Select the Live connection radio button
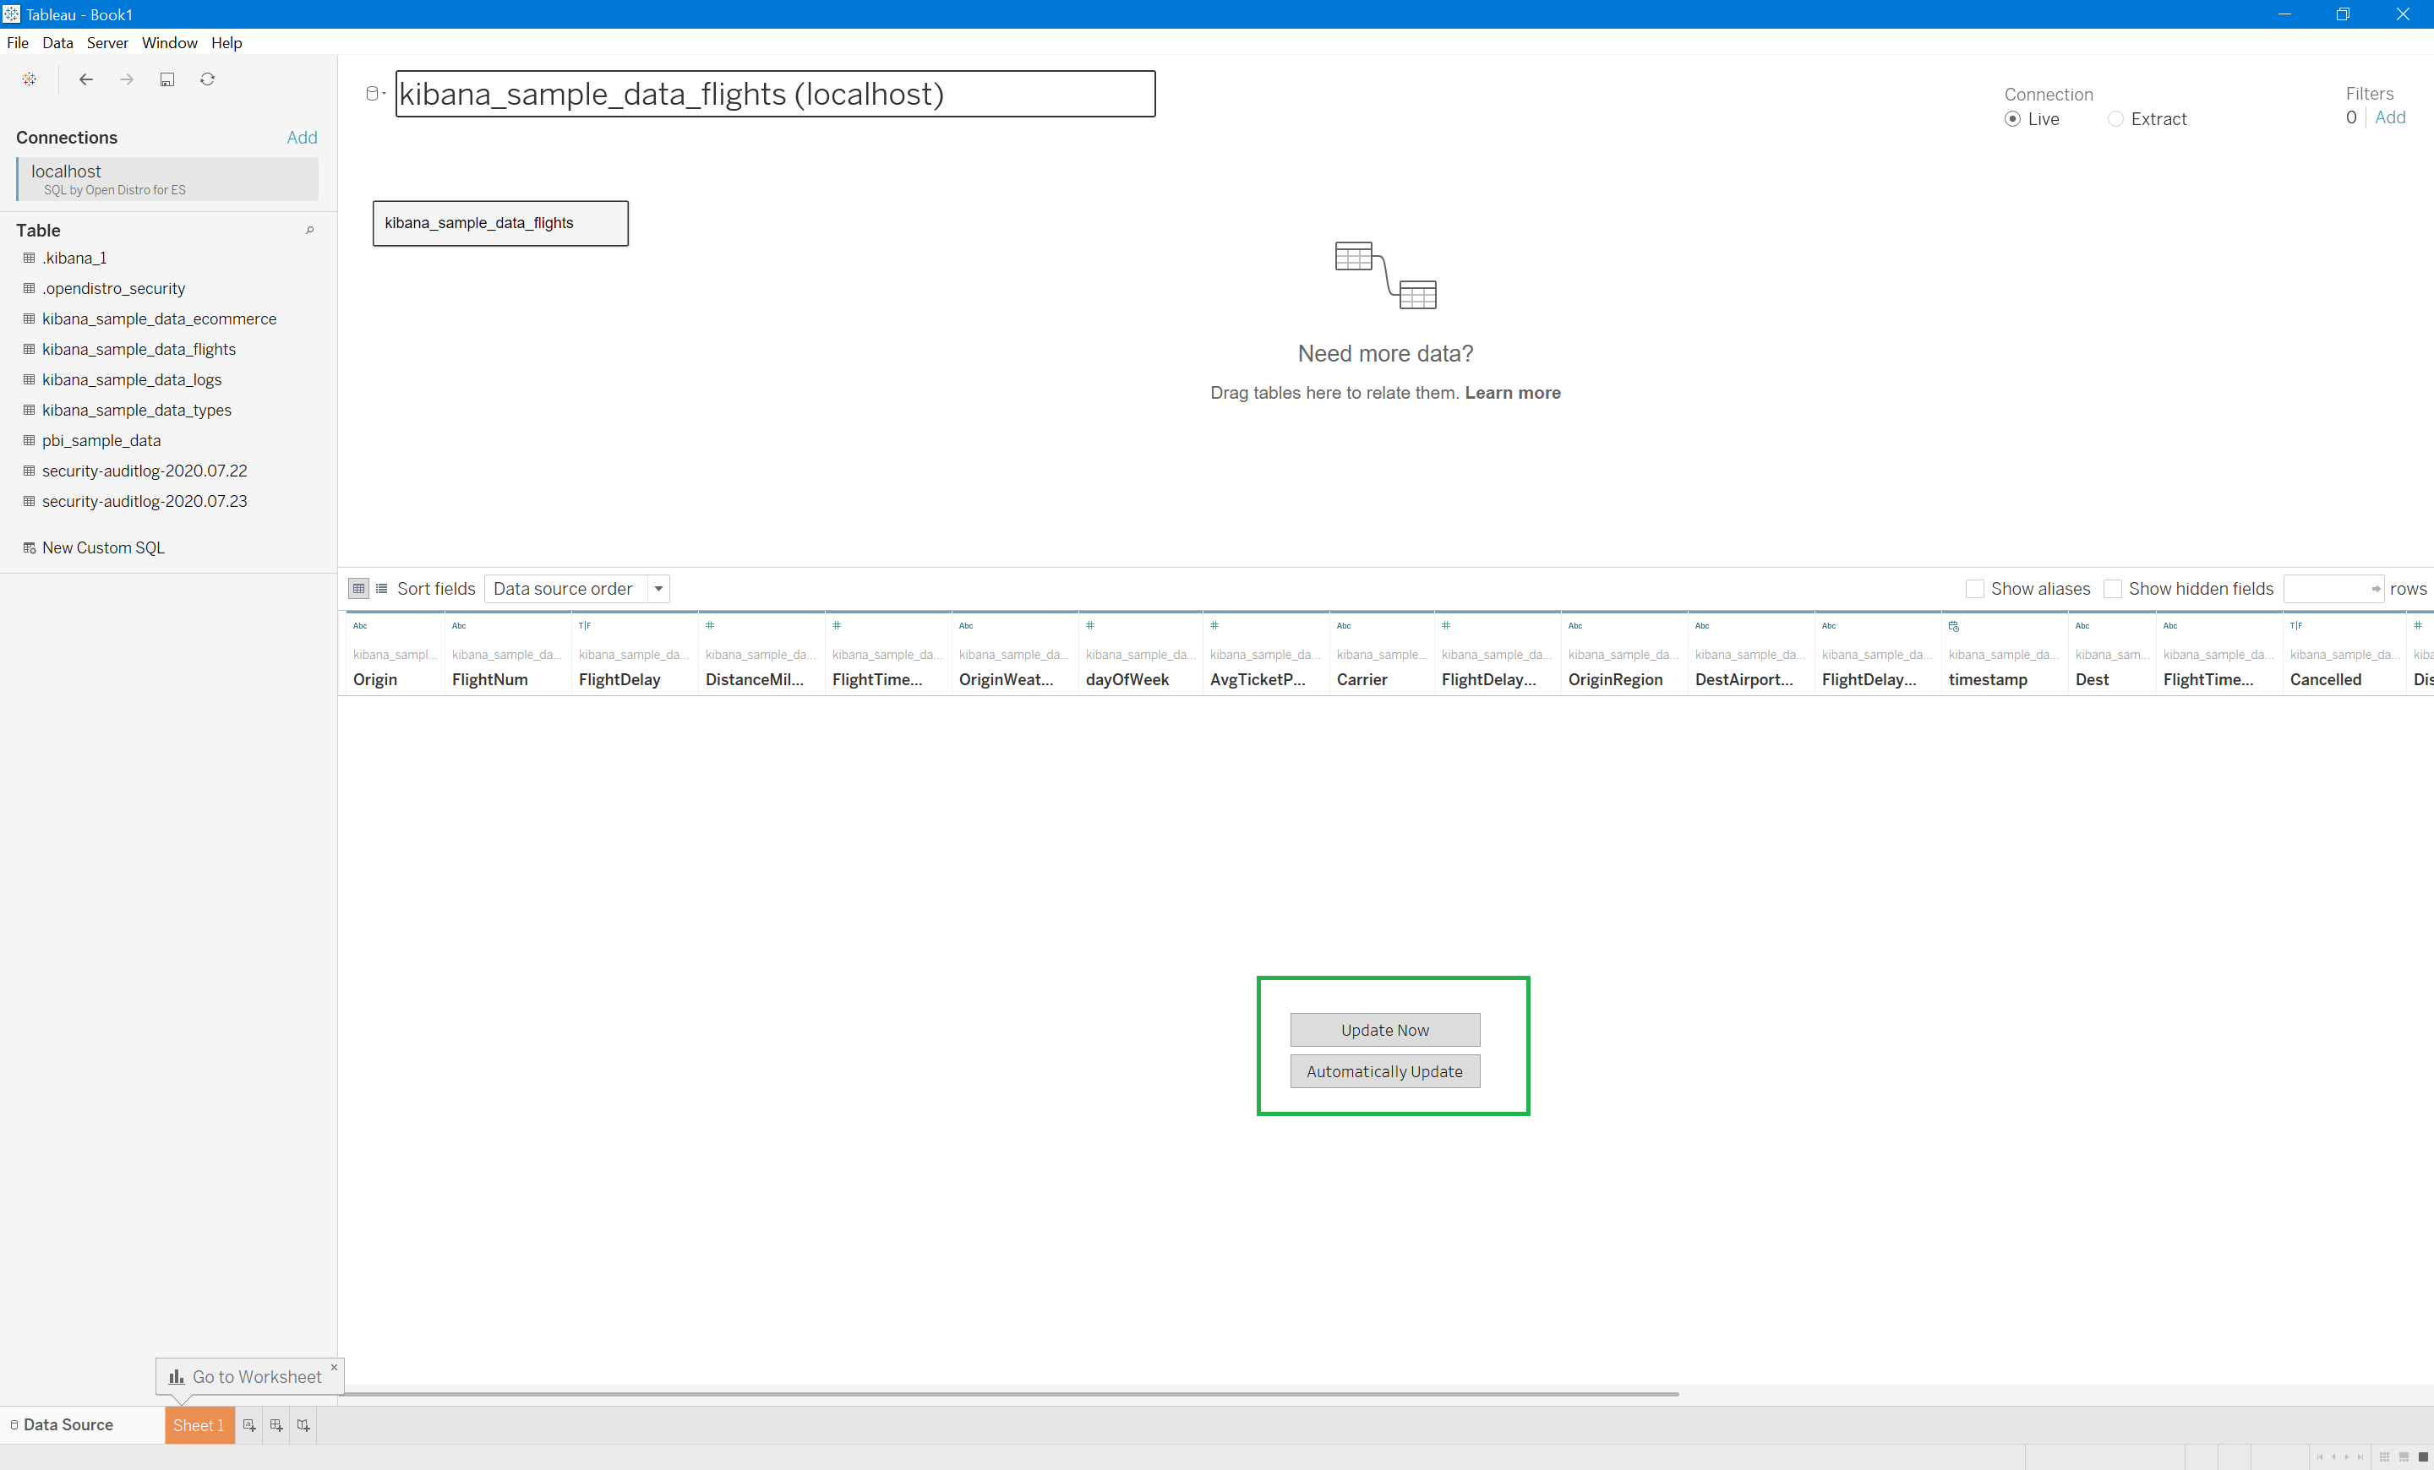The height and width of the screenshot is (1470, 2434). tap(2012, 119)
